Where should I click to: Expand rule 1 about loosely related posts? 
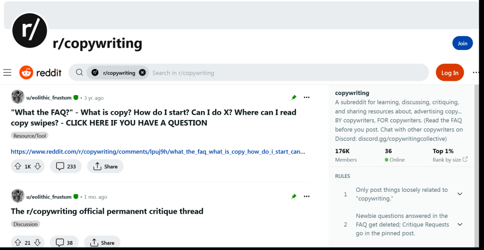(459, 194)
